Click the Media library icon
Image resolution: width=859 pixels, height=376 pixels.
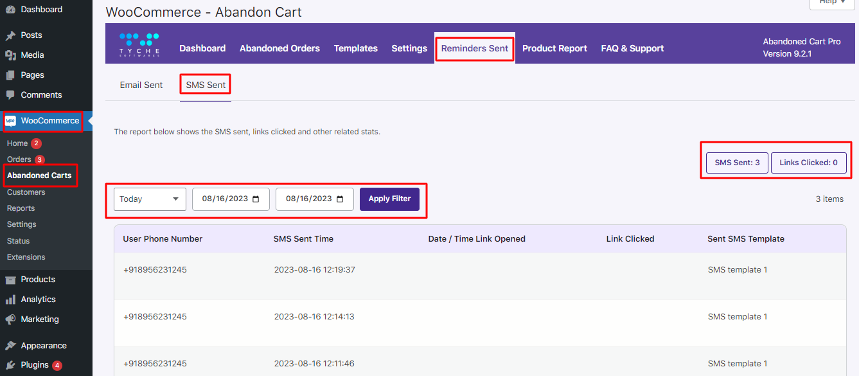(10, 55)
